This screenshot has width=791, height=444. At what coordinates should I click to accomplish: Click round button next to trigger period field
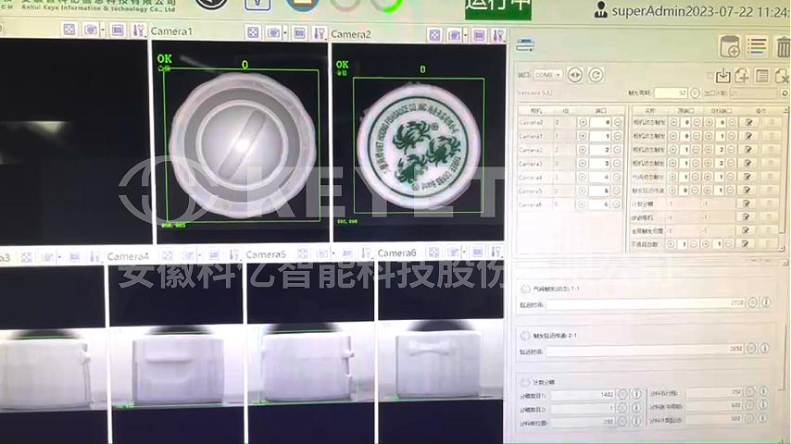pos(695,92)
